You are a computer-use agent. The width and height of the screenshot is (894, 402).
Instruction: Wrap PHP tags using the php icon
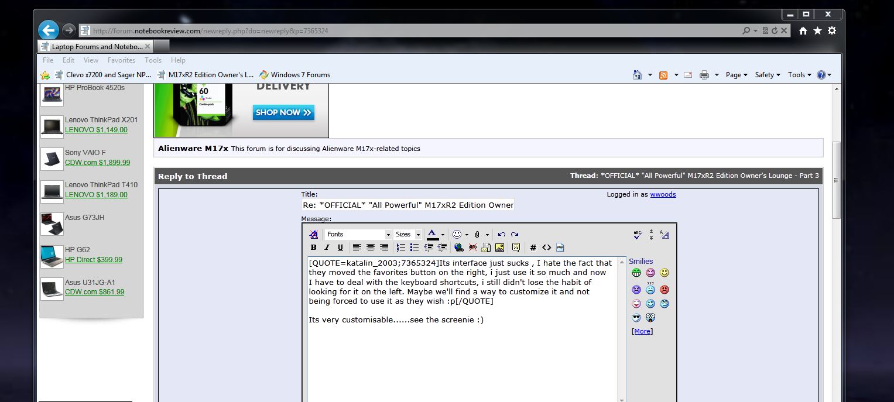click(560, 248)
